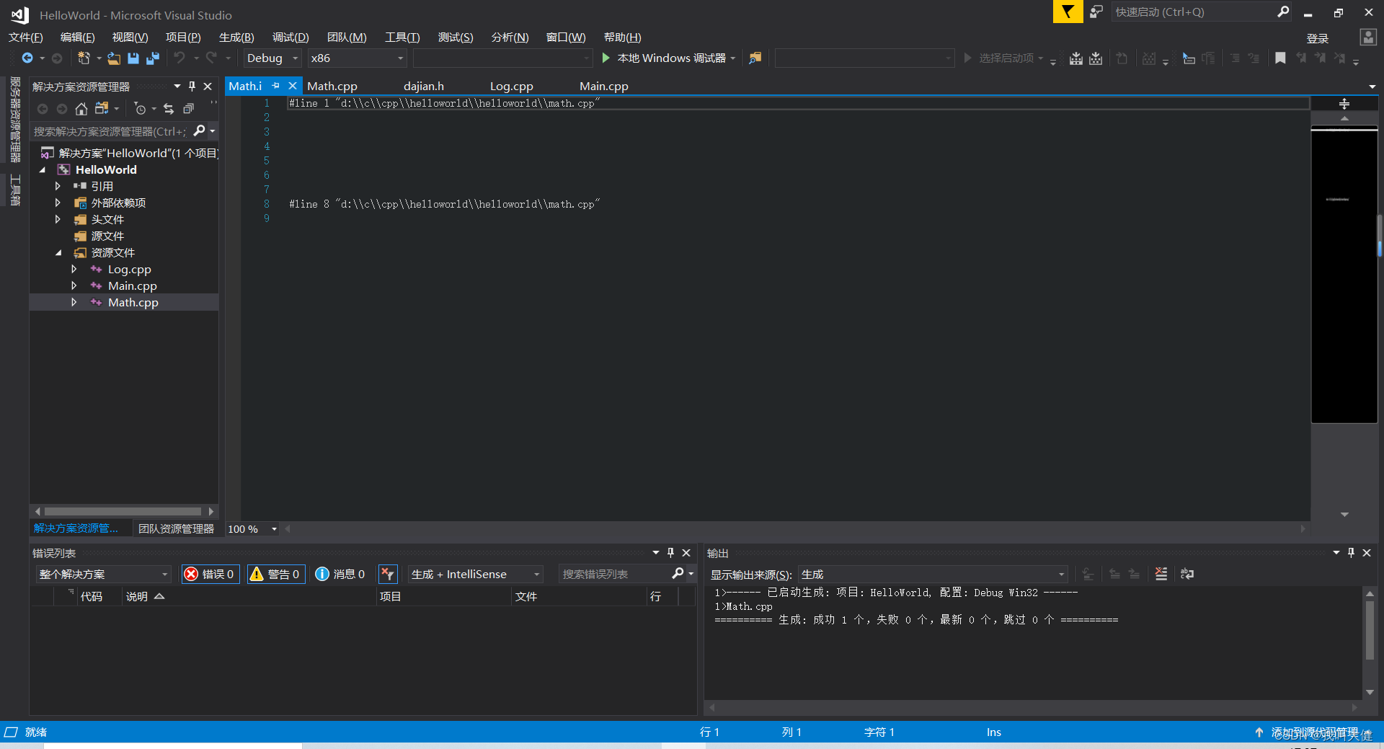The image size is (1384, 749).
Task: Pin the Math.i tab
Action: (x=275, y=86)
